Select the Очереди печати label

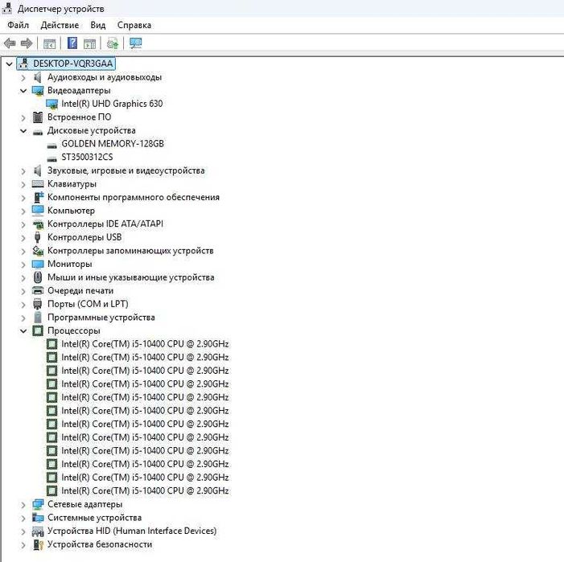click(80, 290)
